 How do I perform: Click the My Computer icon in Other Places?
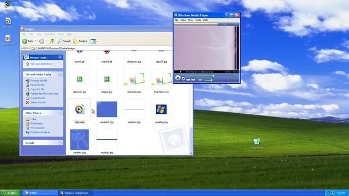(27, 128)
